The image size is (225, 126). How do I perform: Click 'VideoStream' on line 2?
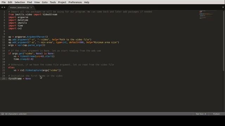[x=50, y=14]
